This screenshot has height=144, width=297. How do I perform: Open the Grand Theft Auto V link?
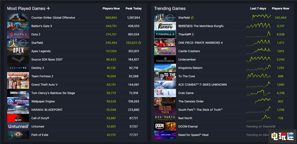pos(44,85)
